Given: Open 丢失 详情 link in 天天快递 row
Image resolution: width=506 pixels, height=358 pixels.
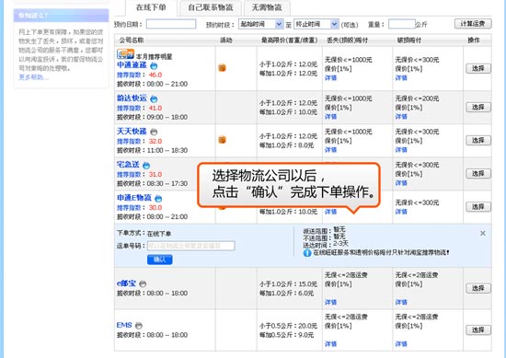Looking at the screenshot, I should pos(331,150).
